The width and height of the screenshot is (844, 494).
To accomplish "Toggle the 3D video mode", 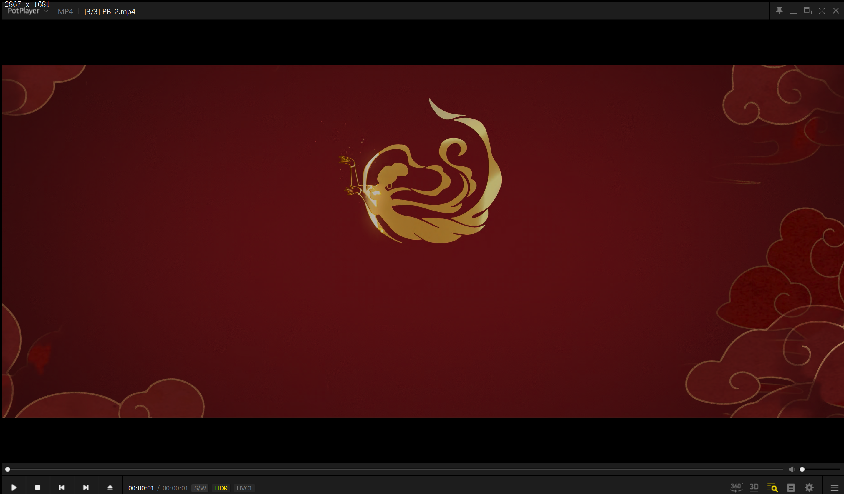I will 754,487.
